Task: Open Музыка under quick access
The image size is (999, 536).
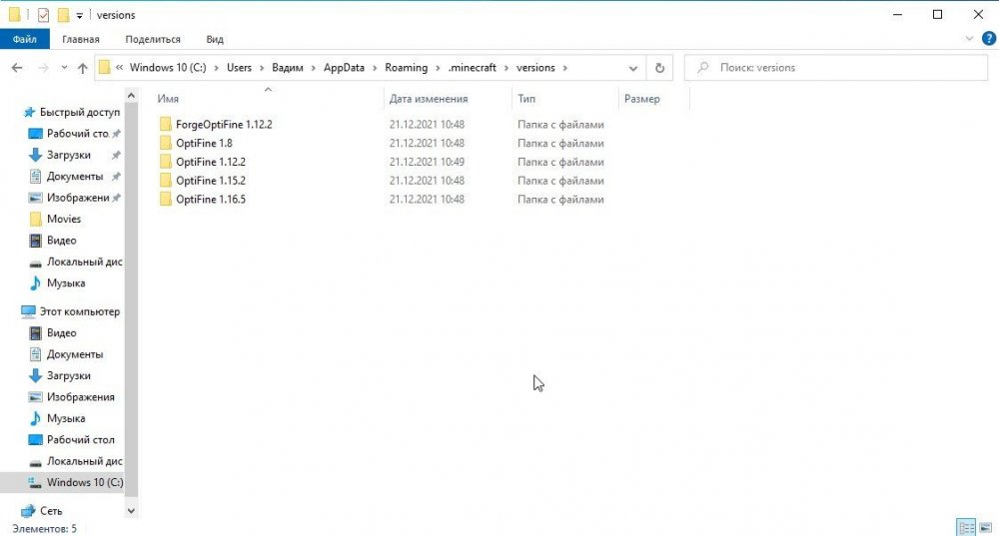Action: (x=66, y=283)
